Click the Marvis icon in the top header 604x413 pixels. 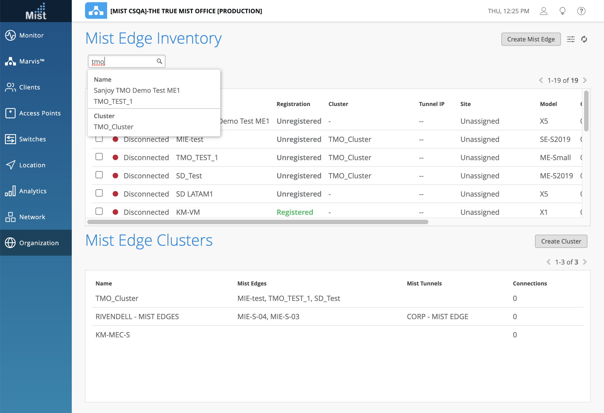point(96,11)
